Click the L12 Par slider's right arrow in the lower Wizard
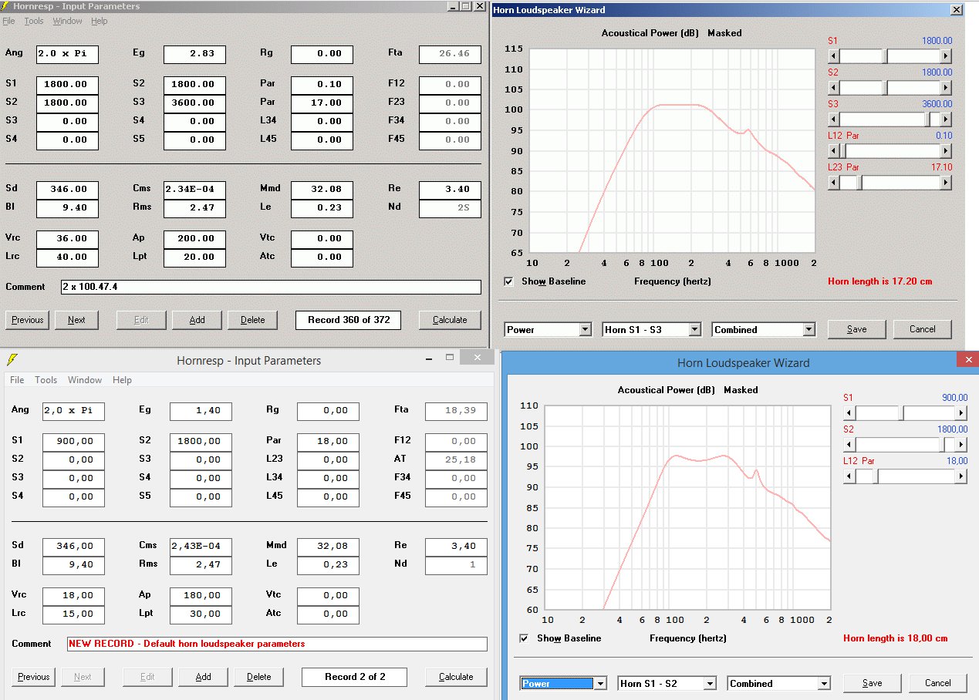The height and width of the screenshot is (700, 979). coord(961,476)
